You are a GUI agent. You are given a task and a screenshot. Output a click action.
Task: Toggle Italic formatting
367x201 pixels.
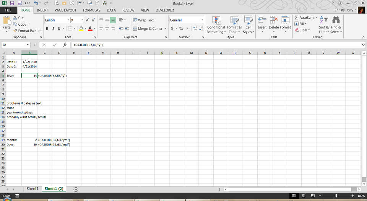53,29
